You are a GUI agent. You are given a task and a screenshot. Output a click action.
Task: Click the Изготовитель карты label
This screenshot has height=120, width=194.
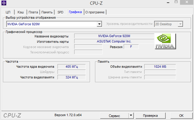(53, 42)
